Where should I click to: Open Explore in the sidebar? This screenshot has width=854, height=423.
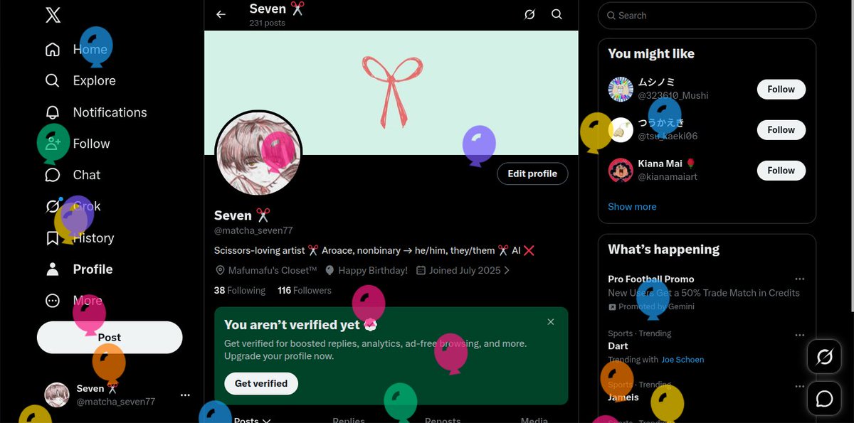80,81
